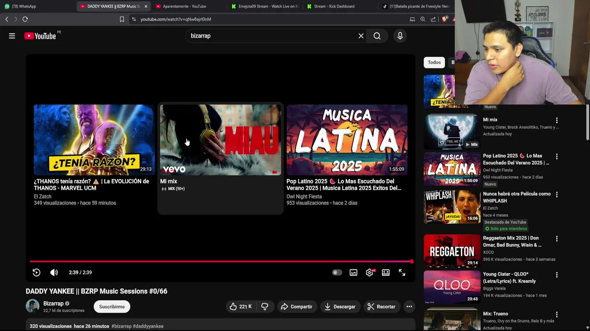590x331 pixels.
Task: Go to the YouTube home logo
Action: (x=40, y=36)
